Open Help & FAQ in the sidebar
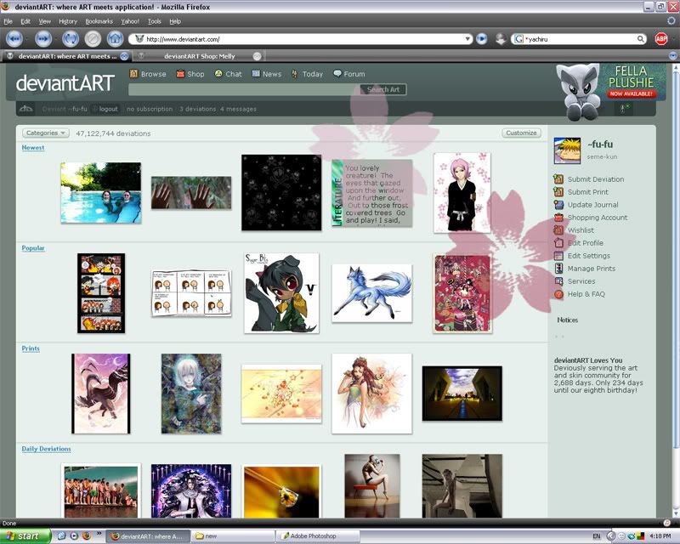Image resolution: width=680 pixels, height=544 pixels. pos(580,294)
